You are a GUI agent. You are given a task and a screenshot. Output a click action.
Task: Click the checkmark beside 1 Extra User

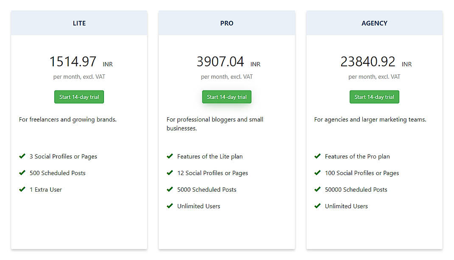[x=22, y=189]
